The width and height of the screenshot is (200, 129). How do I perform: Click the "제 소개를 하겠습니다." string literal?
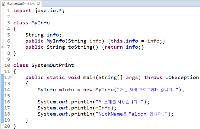(x=119, y=102)
